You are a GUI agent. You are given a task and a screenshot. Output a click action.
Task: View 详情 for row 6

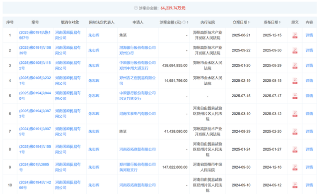(x=309, y=114)
